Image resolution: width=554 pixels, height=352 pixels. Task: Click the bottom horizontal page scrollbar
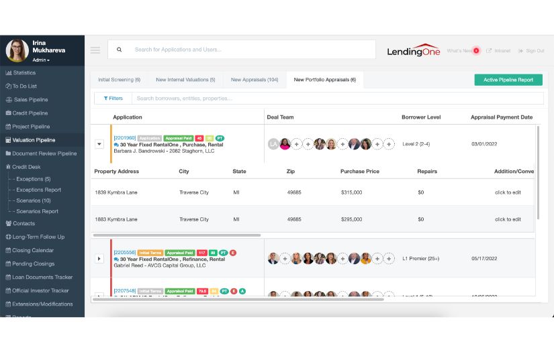click(x=238, y=300)
